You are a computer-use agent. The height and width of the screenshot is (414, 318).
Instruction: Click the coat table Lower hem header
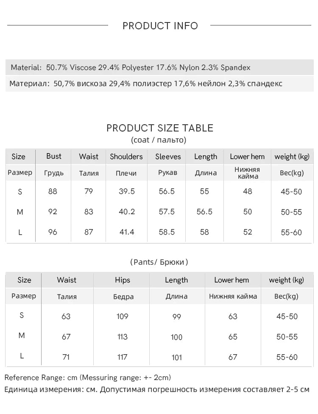click(x=247, y=157)
